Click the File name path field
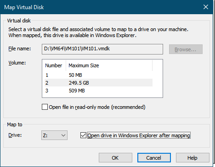The height and width of the screenshot is (167, 215). point(102,49)
